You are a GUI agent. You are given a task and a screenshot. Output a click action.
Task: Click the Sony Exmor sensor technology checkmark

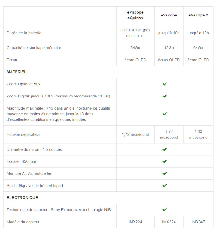165,210
